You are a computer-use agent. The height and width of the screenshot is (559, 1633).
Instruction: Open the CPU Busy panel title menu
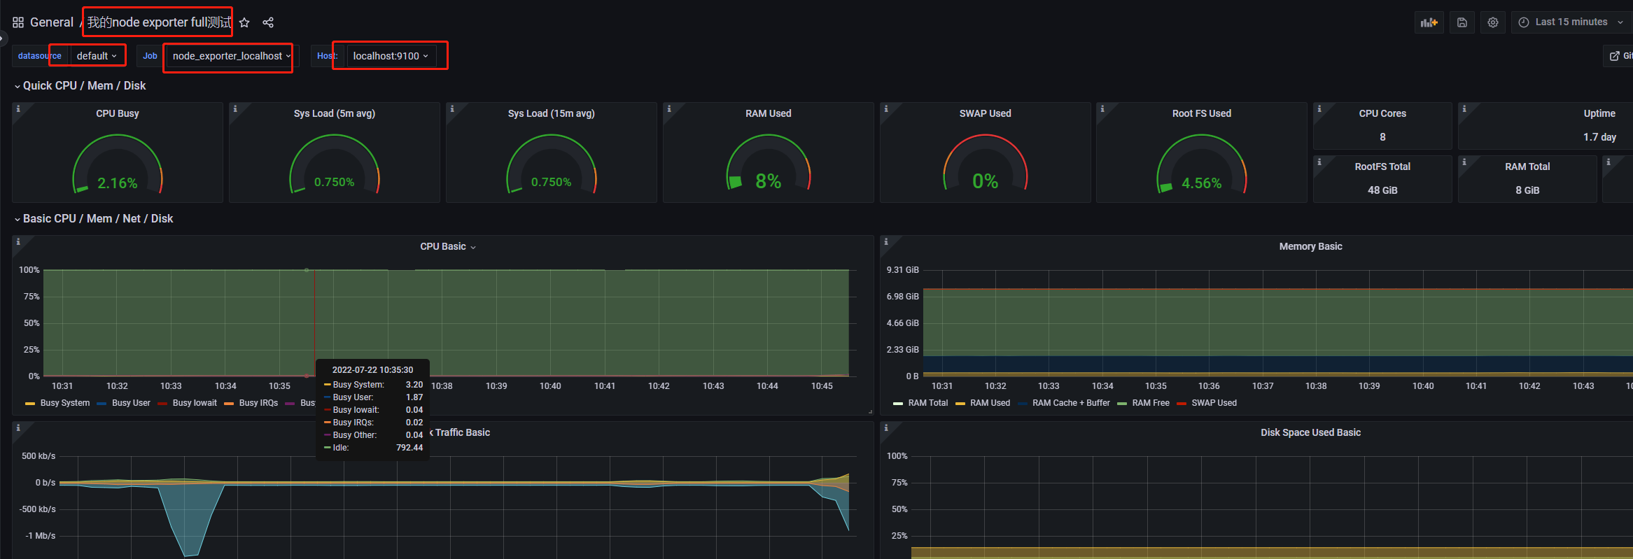coord(118,113)
